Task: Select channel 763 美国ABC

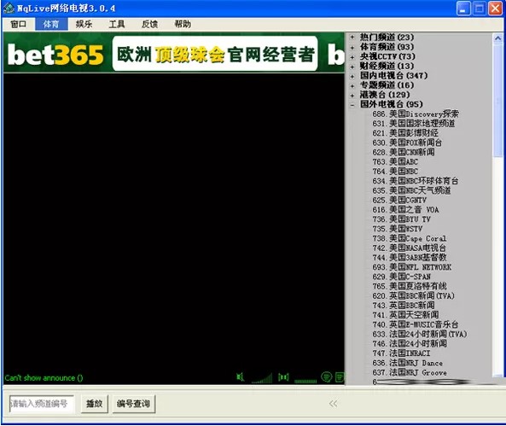Action: click(395, 161)
